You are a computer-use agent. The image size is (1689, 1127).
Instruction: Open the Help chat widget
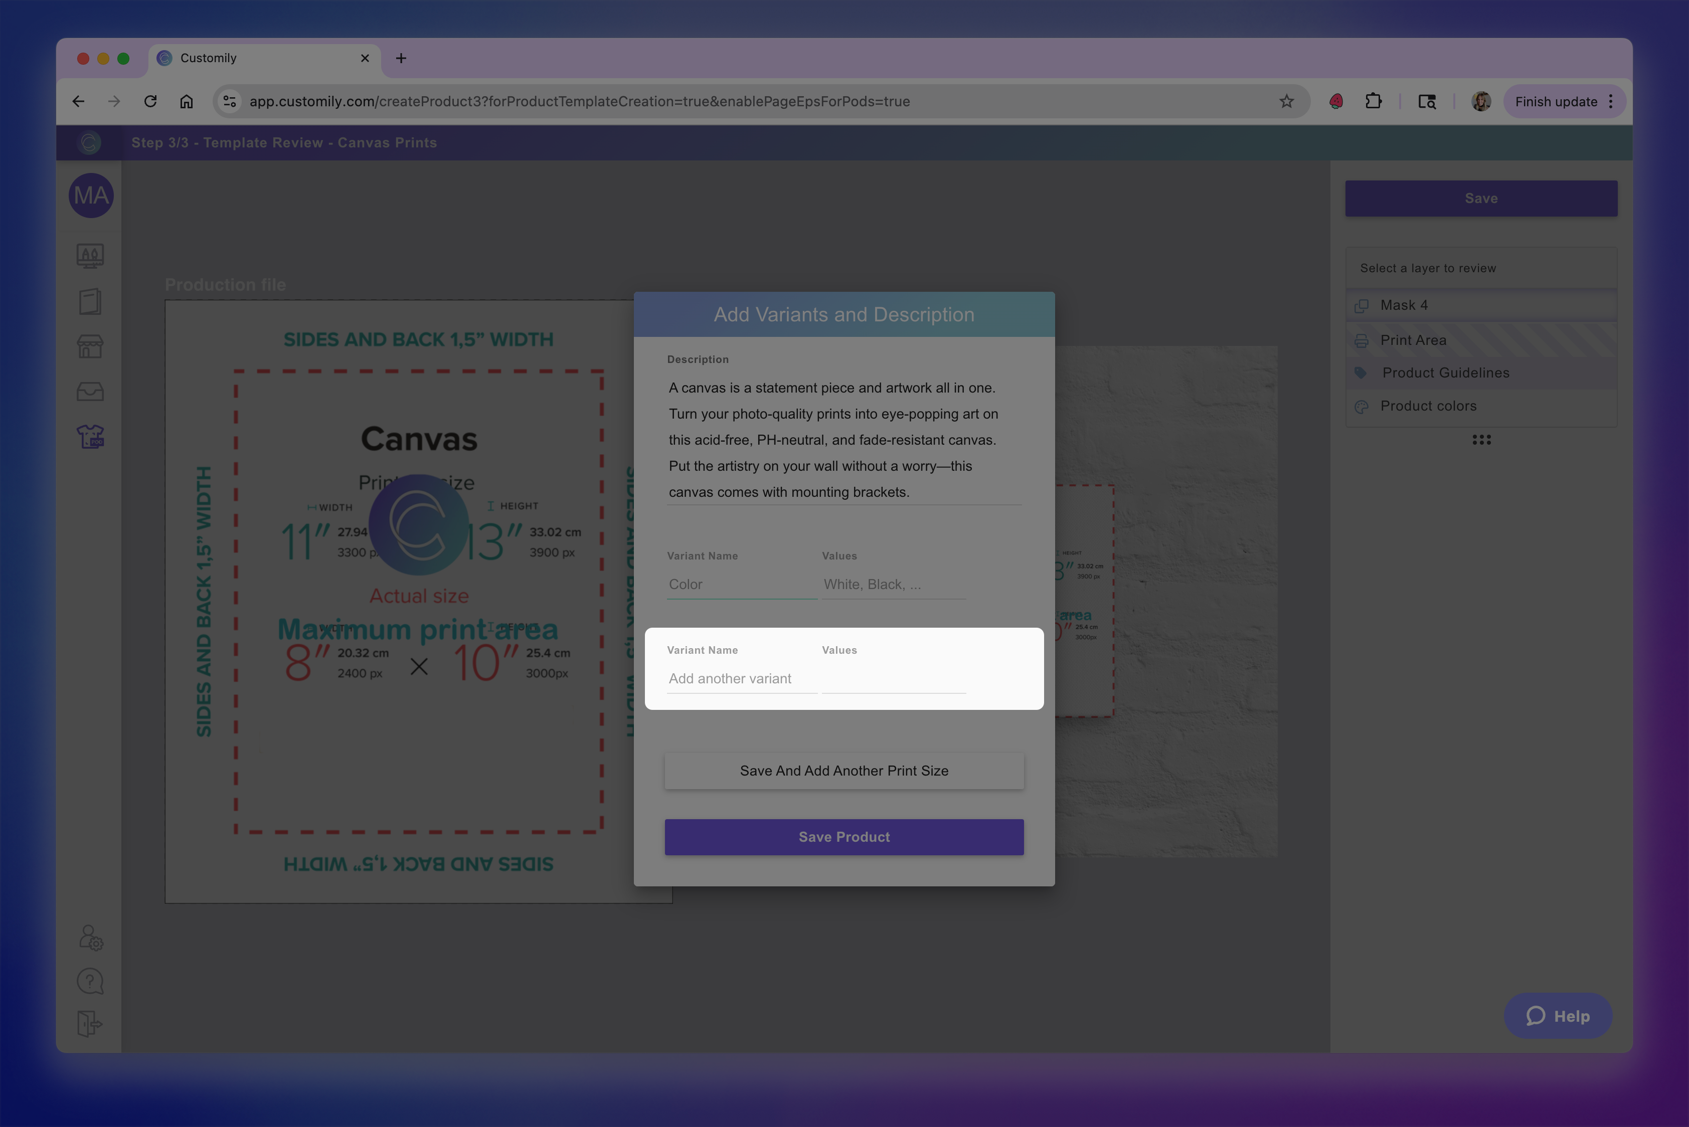tap(1558, 1016)
